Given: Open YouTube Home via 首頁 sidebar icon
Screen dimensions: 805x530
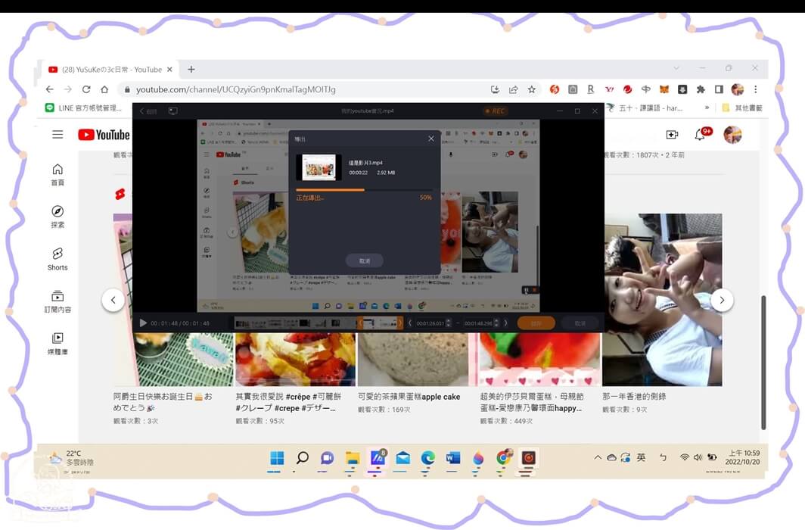Looking at the screenshot, I should tap(57, 174).
